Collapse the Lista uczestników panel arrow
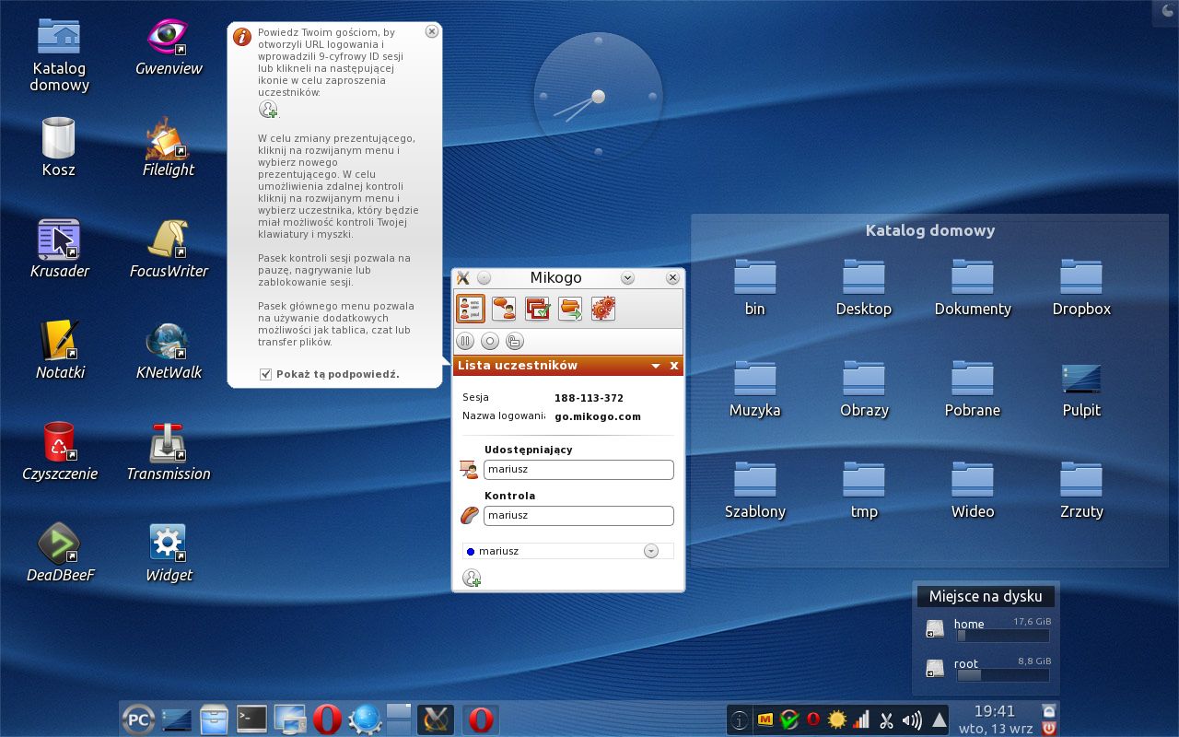This screenshot has width=1179, height=737. click(x=656, y=366)
